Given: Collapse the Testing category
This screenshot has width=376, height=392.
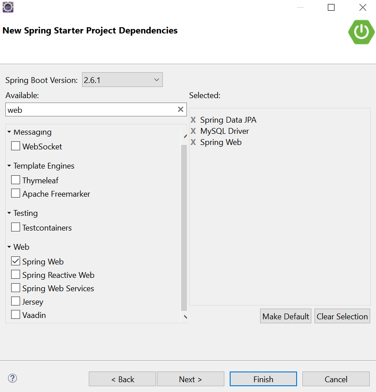Looking at the screenshot, I should (9, 213).
